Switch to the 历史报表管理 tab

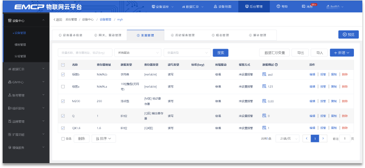[183, 35]
